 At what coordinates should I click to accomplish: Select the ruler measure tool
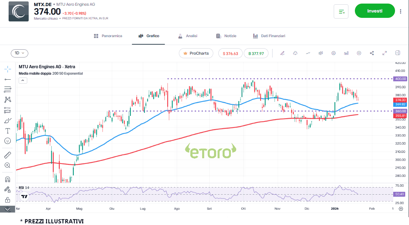[x=8, y=155]
